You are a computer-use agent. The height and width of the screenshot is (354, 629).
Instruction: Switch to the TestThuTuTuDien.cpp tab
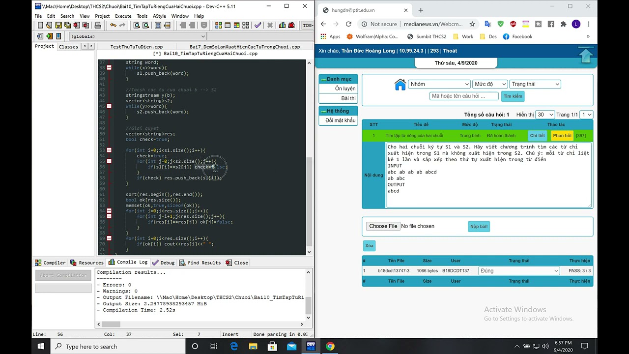click(136, 47)
